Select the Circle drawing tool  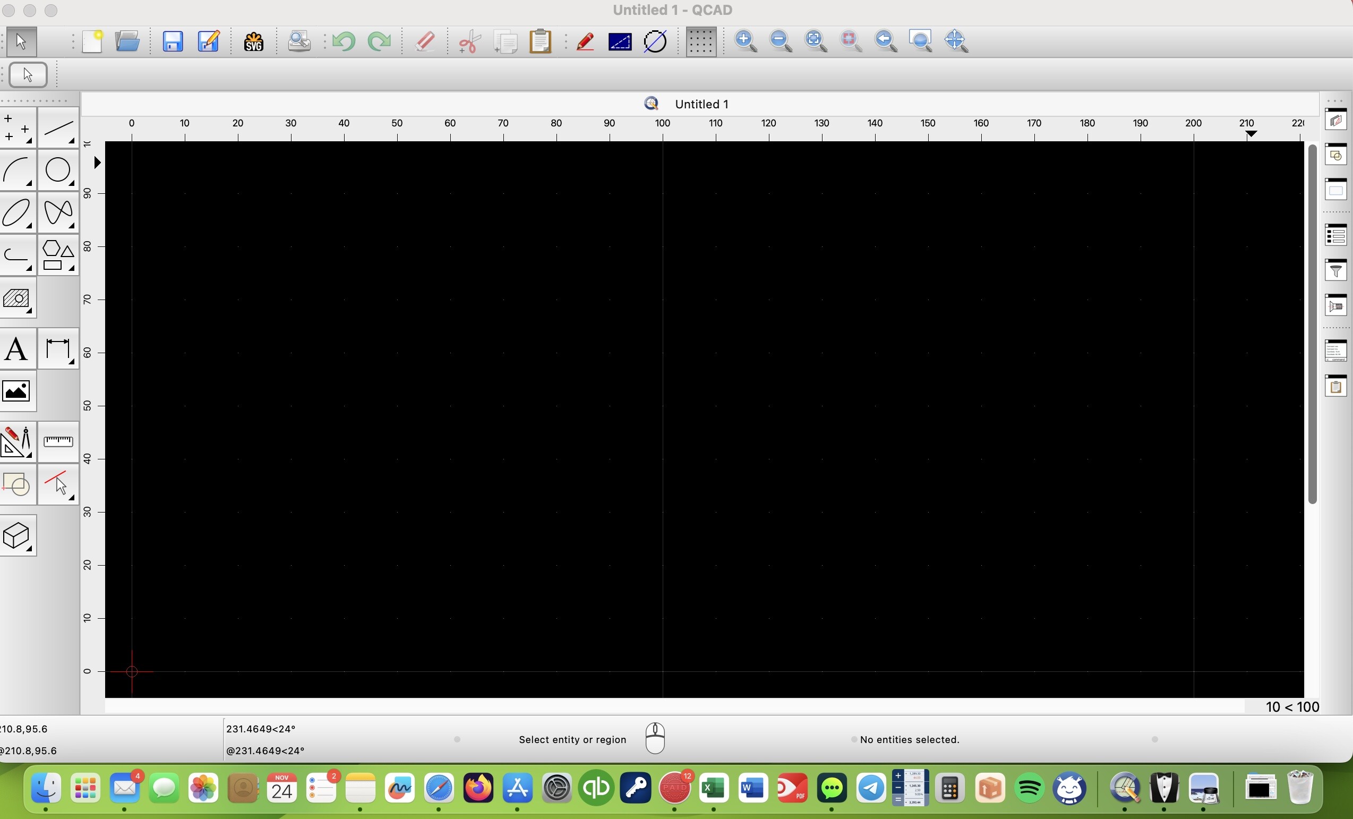tap(58, 170)
